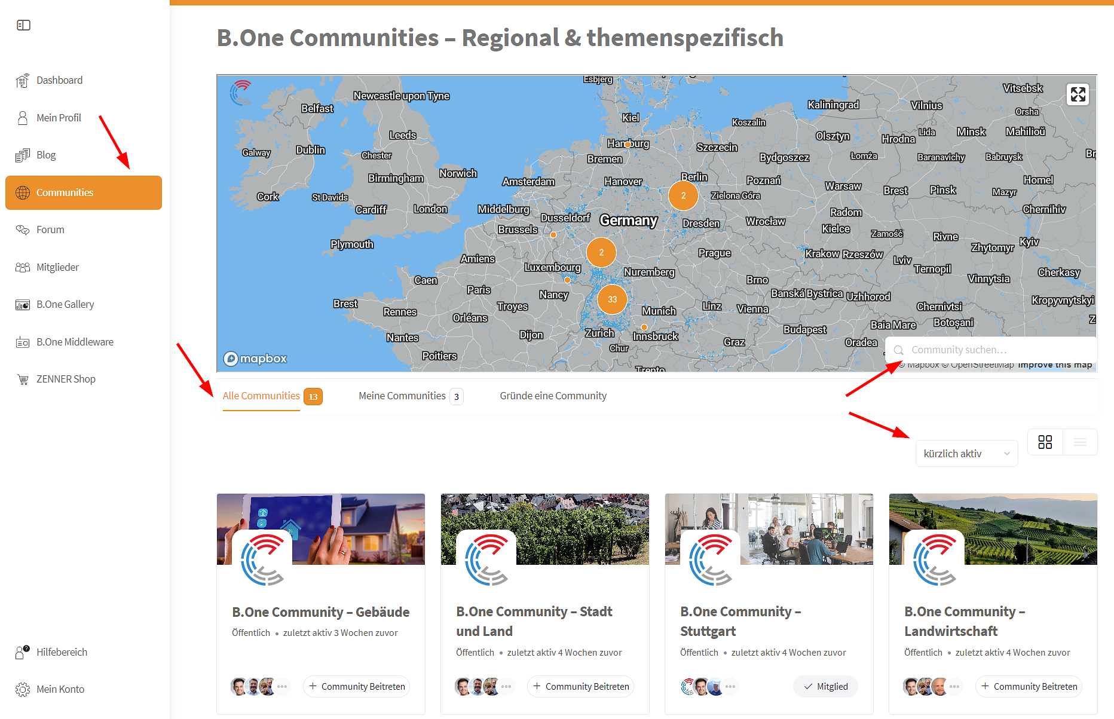
Task: Open the Stadt und Land cover image
Action: 545,529
